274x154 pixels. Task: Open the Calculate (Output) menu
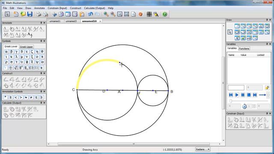pyautogui.click(x=95, y=8)
